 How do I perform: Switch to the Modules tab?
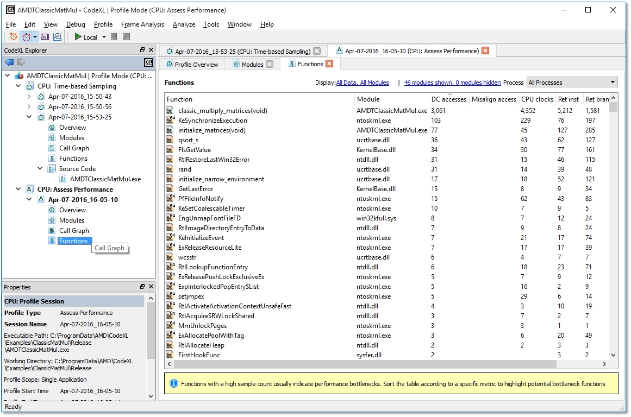(x=252, y=64)
